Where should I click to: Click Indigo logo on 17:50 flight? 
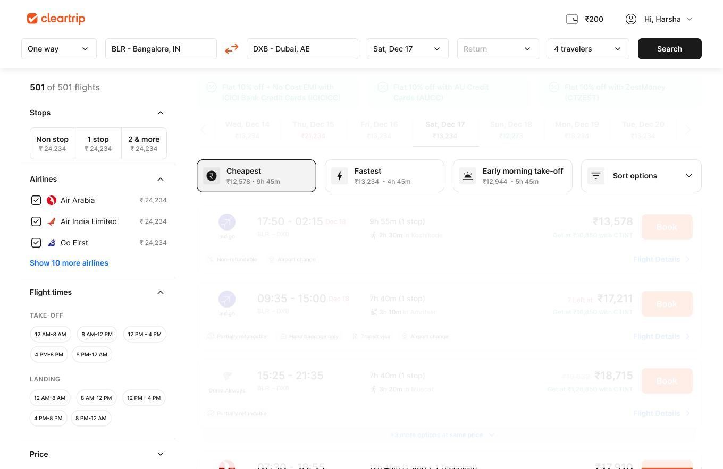[227, 222]
